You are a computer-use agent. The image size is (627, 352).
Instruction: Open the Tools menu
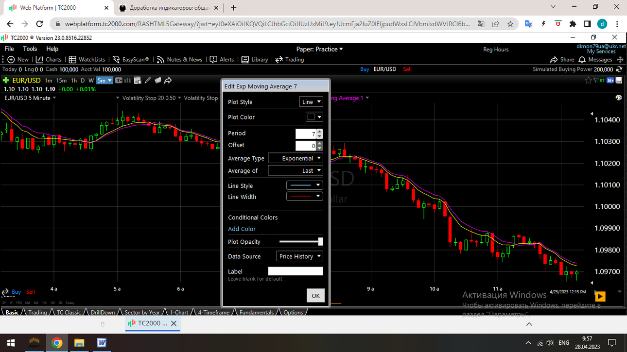(30, 49)
